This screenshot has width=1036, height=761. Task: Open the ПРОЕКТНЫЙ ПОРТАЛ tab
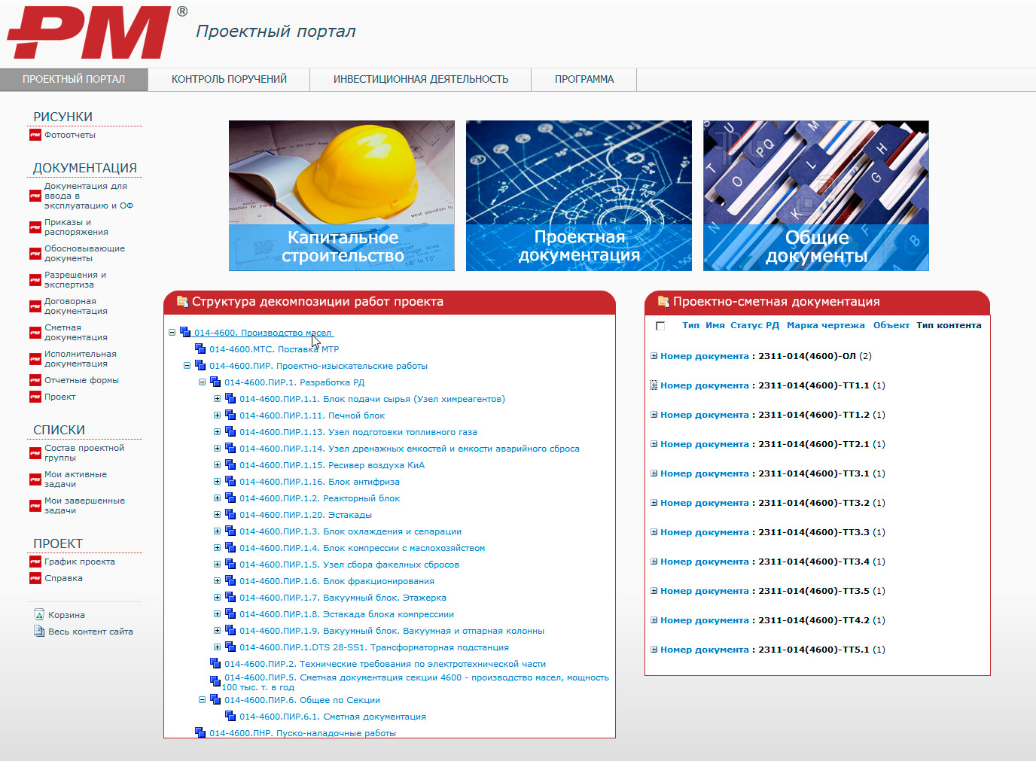coord(74,79)
